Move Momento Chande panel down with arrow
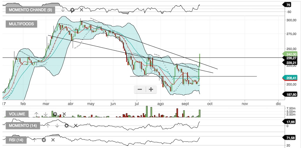Viewport: 301px width, 148px height. pyautogui.click(x=63, y=10)
